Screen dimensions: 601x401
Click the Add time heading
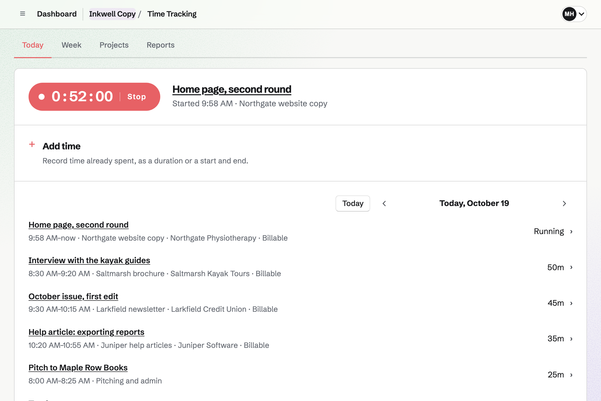62,146
